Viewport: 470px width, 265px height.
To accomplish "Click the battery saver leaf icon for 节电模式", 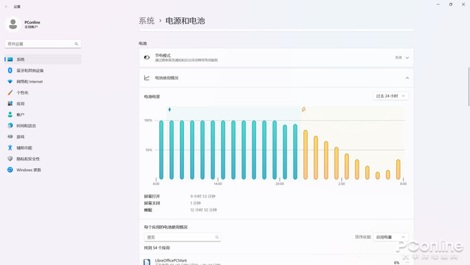I will 147,57.
